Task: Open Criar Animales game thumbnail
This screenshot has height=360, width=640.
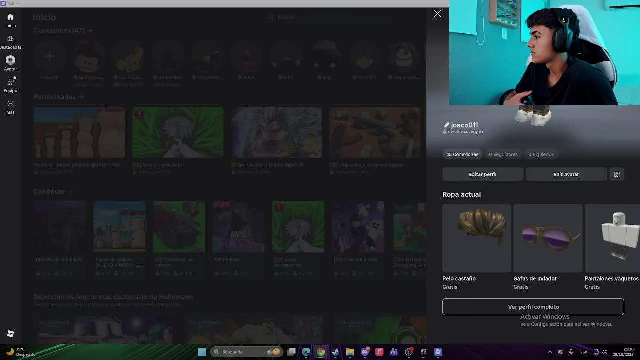Action: tap(358, 227)
